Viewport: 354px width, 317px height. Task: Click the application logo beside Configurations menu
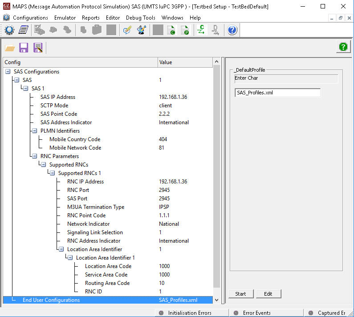click(6, 18)
